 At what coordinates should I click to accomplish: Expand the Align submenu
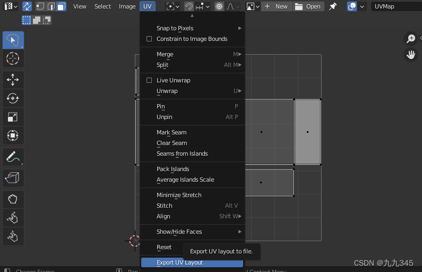click(x=192, y=216)
